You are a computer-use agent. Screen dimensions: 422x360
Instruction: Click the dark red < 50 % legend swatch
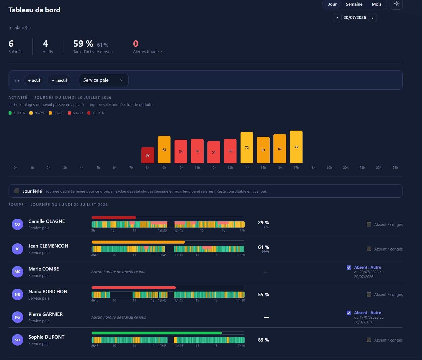tap(89, 113)
